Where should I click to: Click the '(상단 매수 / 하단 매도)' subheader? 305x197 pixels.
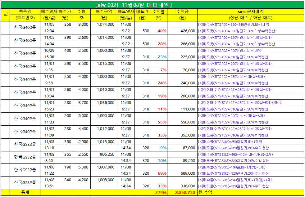click(251, 18)
